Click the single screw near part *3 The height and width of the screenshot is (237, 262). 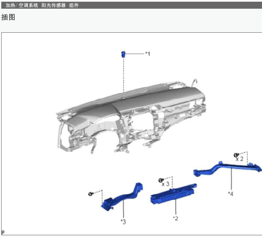(91, 194)
